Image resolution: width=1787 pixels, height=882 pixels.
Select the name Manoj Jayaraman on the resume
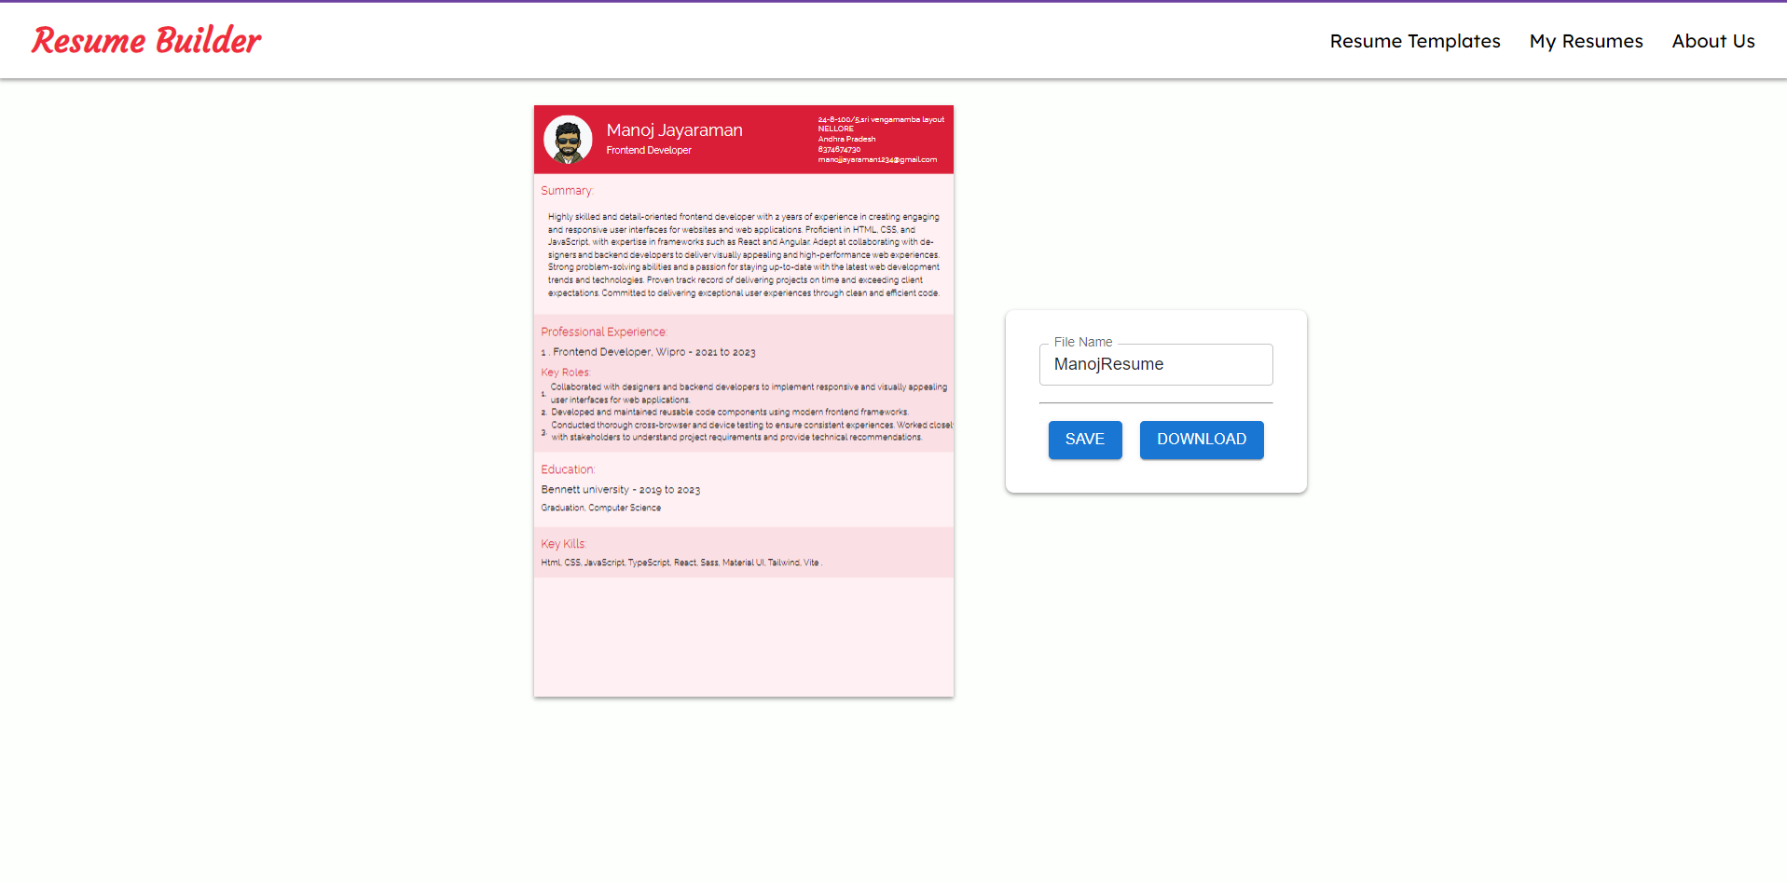[673, 129]
